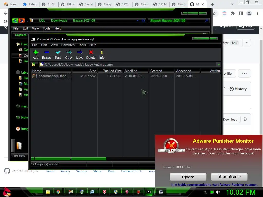The height and width of the screenshot is (197, 263).
Task: Click the Extract toolbar icon in 7-Zip
Action: (47, 54)
